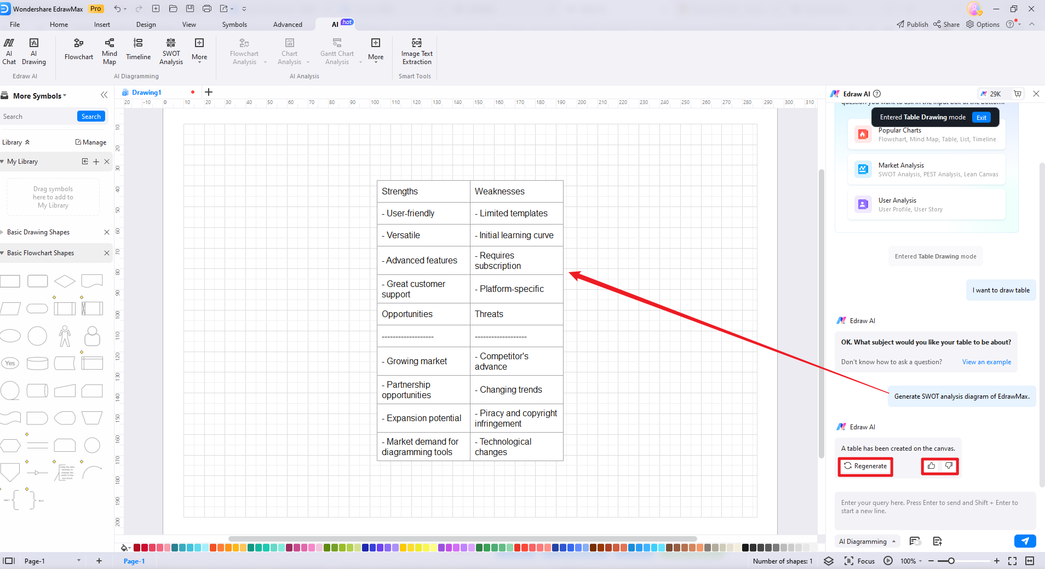Generate an AI Timeline
This screenshot has height=569, width=1045.
[x=138, y=49]
